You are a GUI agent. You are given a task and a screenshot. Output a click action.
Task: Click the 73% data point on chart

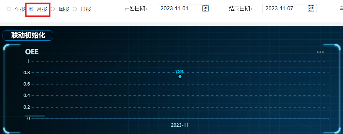[180, 76]
